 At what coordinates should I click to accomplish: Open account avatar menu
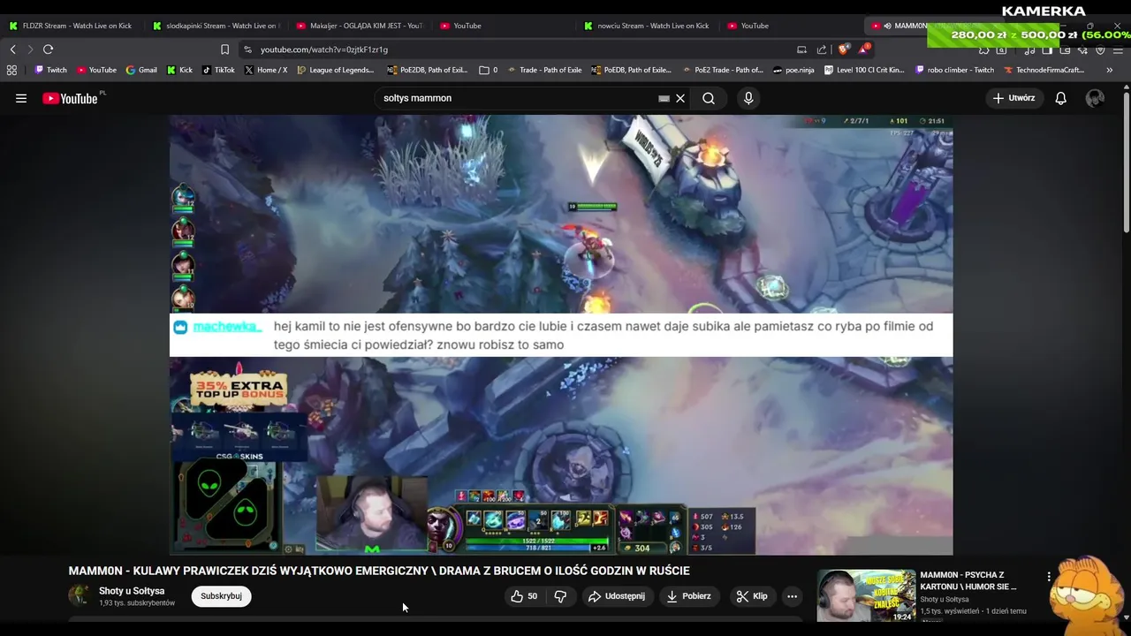tap(1095, 98)
